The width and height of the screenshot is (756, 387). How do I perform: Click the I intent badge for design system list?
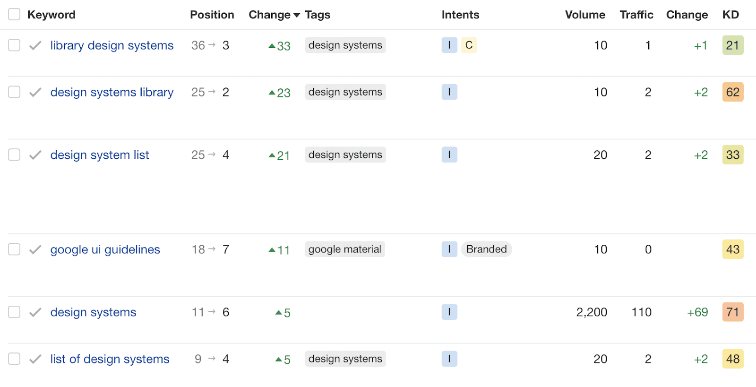[x=449, y=155]
